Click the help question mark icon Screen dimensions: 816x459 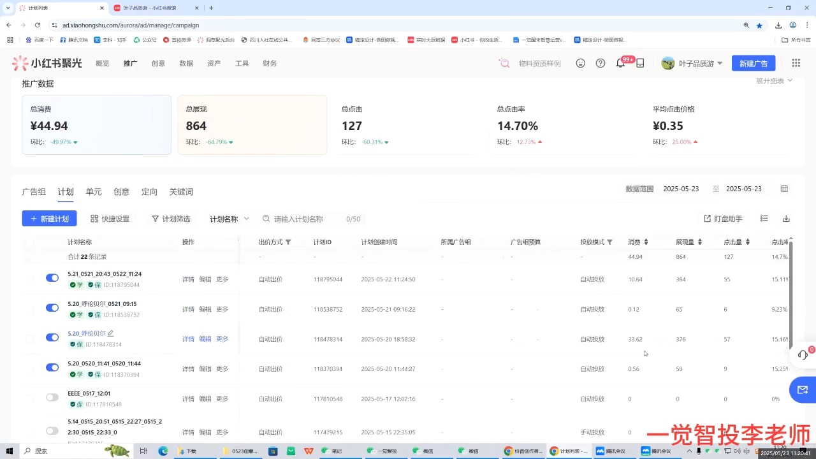click(600, 63)
